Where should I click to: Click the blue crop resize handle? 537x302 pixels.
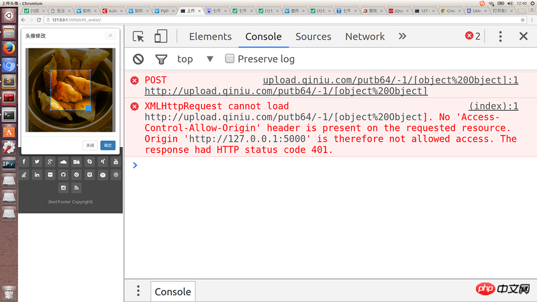88,107
